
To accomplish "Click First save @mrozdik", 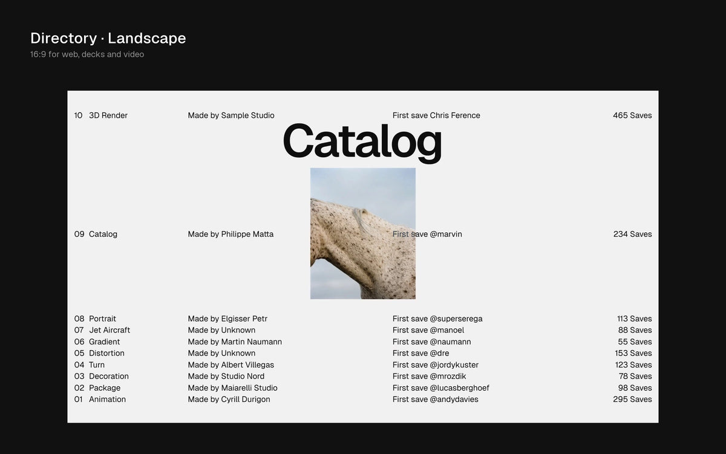I will click(x=430, y=376).
